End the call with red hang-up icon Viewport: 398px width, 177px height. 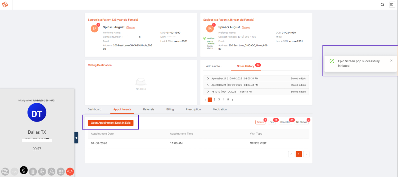tap(70, 172)
